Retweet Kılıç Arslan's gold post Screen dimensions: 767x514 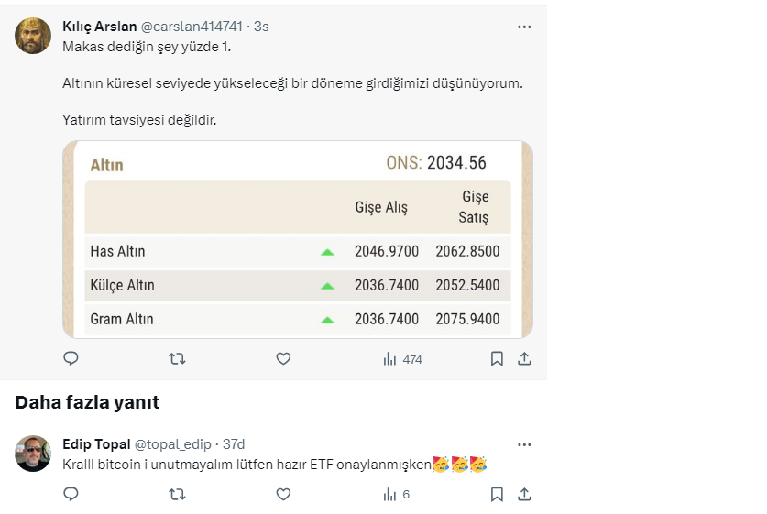click(177, 359)
